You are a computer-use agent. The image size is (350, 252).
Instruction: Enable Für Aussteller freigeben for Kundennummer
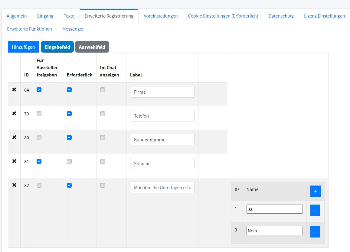tap(39, 137)
